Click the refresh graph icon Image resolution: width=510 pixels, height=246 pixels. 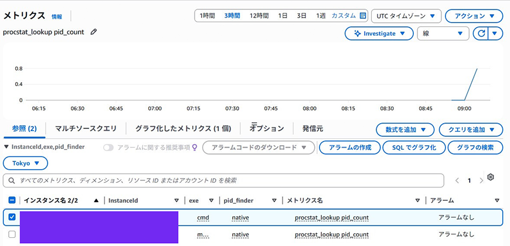pyautogui.click(x=481, y=33)
